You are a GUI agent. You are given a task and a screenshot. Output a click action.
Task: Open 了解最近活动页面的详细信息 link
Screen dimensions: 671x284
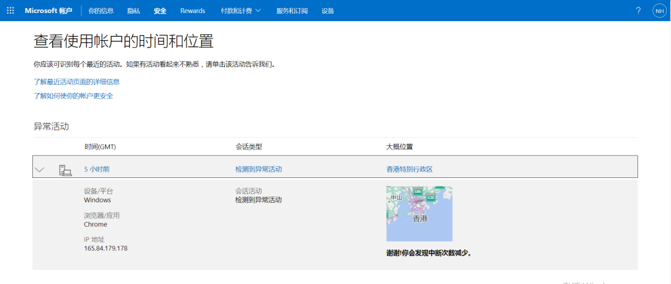(76, 81)
